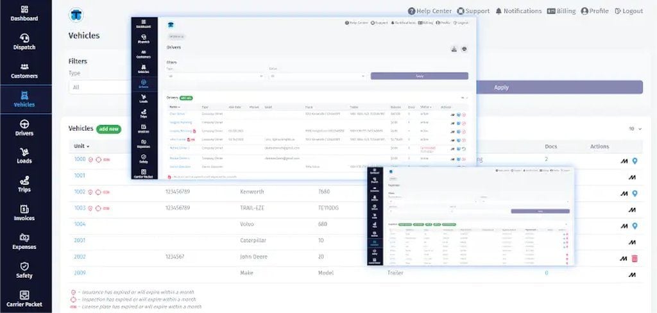This screenshot has height=313, width=657.
Task: Open vehicle unit 1002 link
Action: [x=80, y=192]
